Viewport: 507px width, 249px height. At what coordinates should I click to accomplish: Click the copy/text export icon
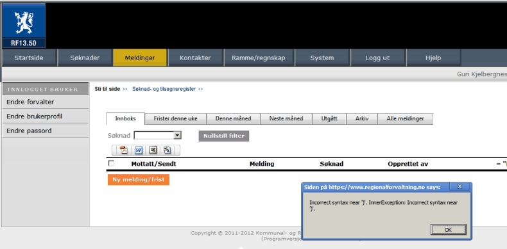pos(167,150)
